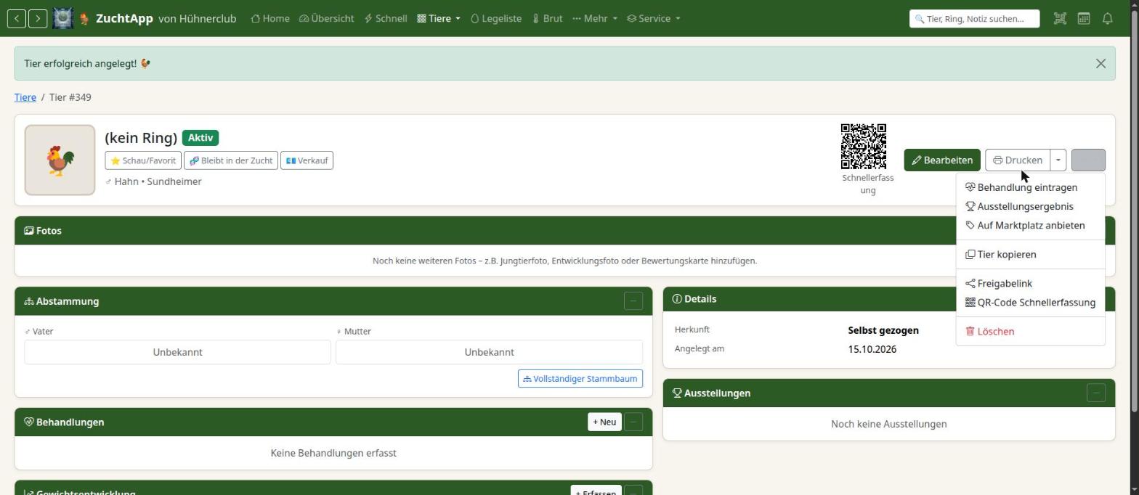Open the club logo image in navbar
The height and width of the screenshot is (495, 1139).
pyautogui.click(x=63, y=18)
